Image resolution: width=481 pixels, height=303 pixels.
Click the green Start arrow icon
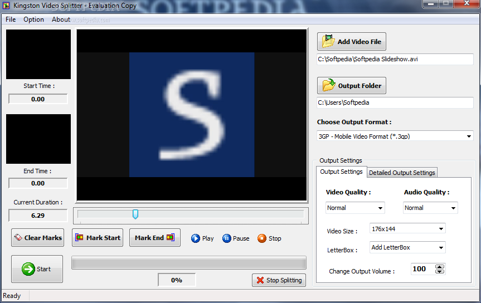tap(28, 269)
